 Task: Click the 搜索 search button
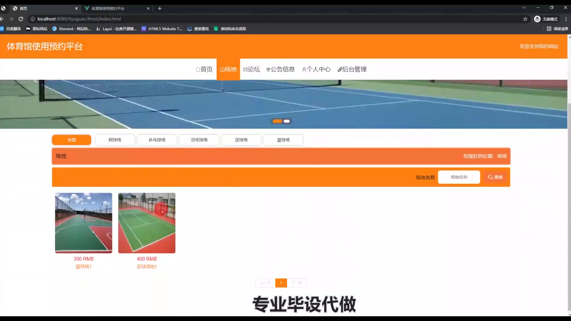pos(495,177)
